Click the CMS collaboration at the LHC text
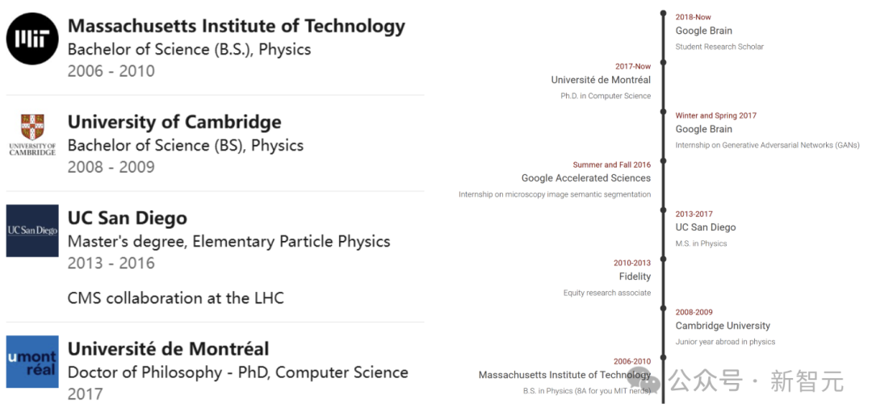The image size is (872, 416). 175,298
